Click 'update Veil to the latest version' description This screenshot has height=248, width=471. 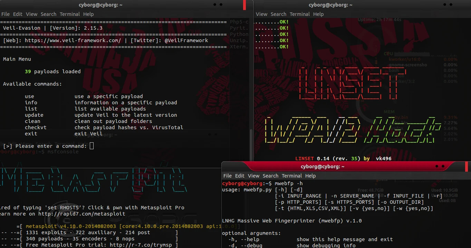click(126, 115)
